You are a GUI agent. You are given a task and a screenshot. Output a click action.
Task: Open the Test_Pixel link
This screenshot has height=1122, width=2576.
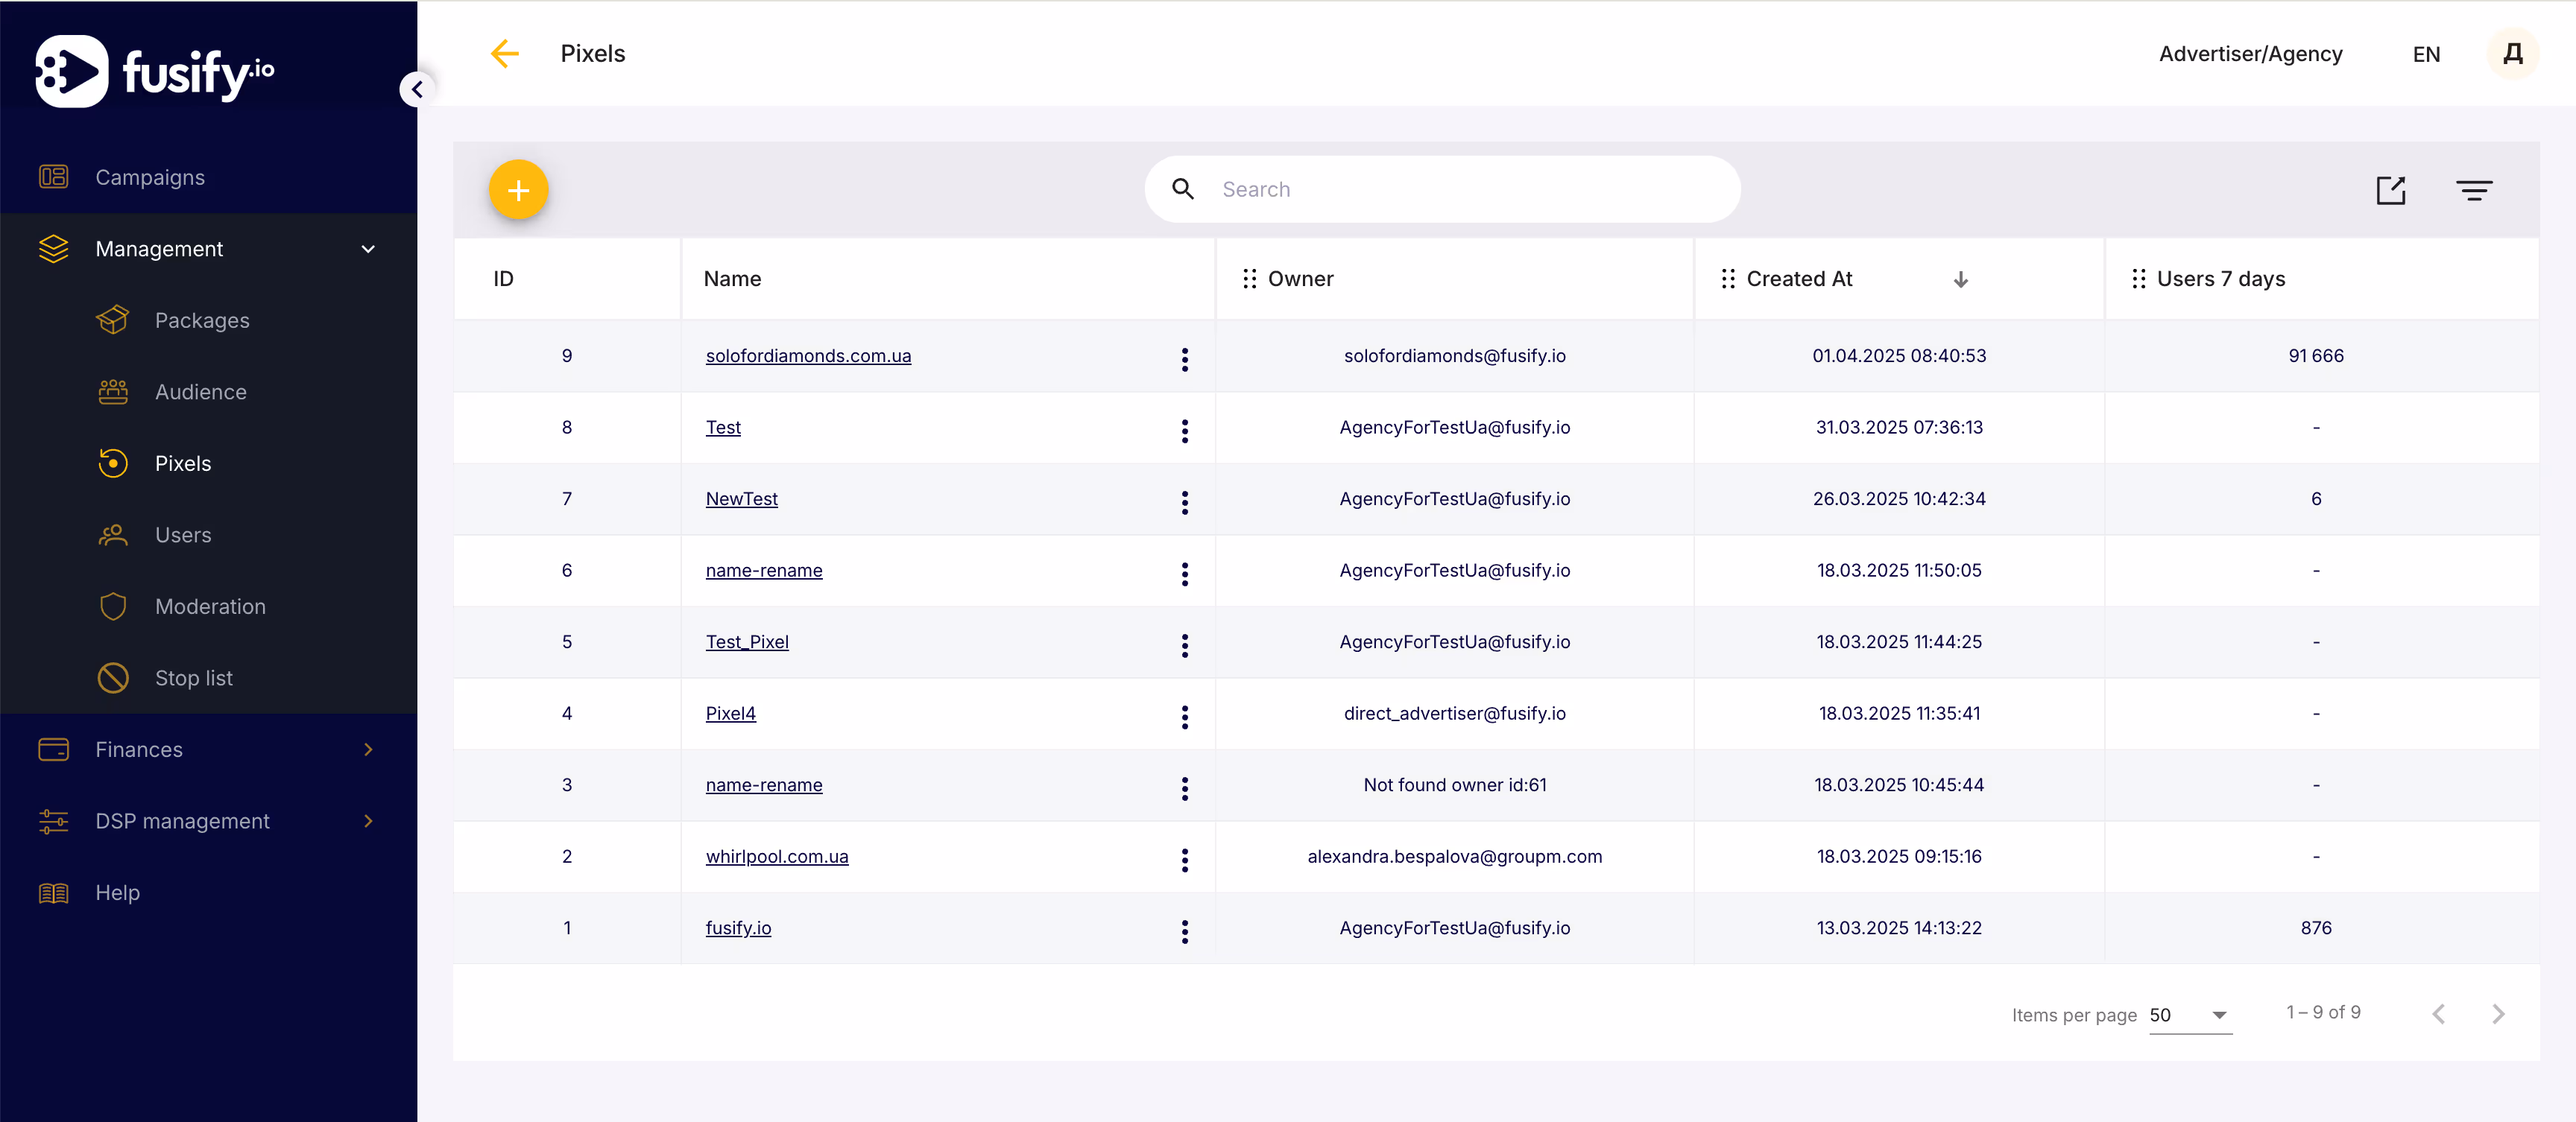(x=747, y=641)
